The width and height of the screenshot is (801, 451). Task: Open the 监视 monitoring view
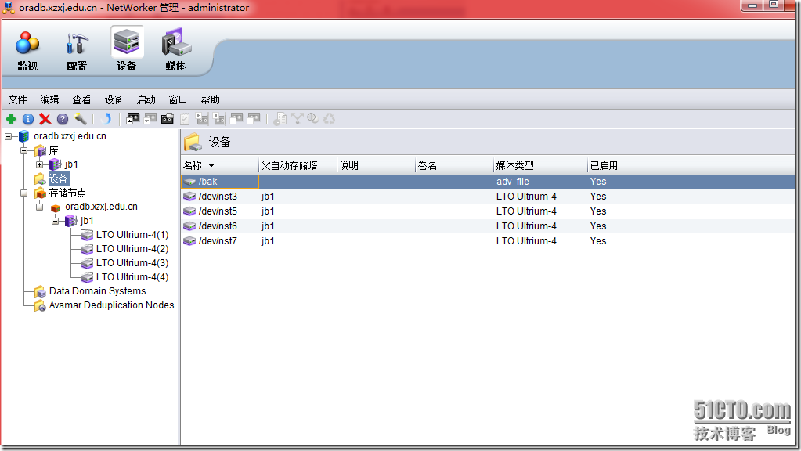point(27,51)
